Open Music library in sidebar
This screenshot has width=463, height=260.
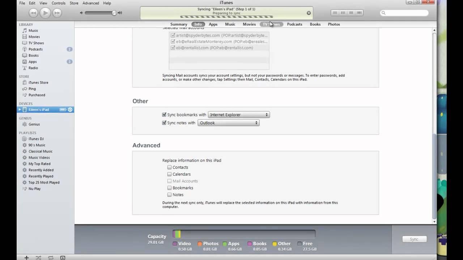pyautogui.click(x=33, y=31)
